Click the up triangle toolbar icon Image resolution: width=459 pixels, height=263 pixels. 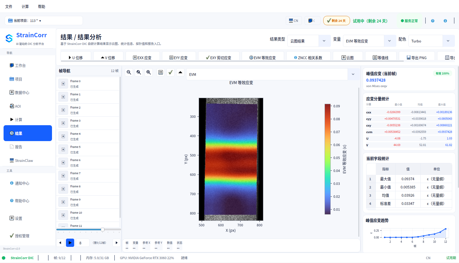click(x=180, y=72)
